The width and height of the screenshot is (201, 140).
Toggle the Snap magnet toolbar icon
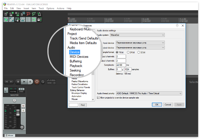34,19
